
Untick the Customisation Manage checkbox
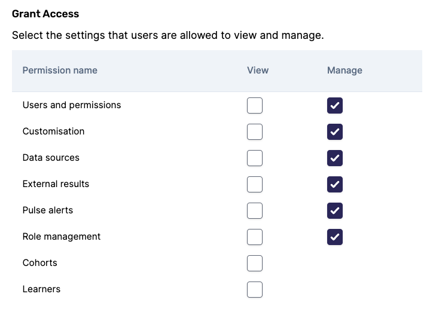(335, 131)
